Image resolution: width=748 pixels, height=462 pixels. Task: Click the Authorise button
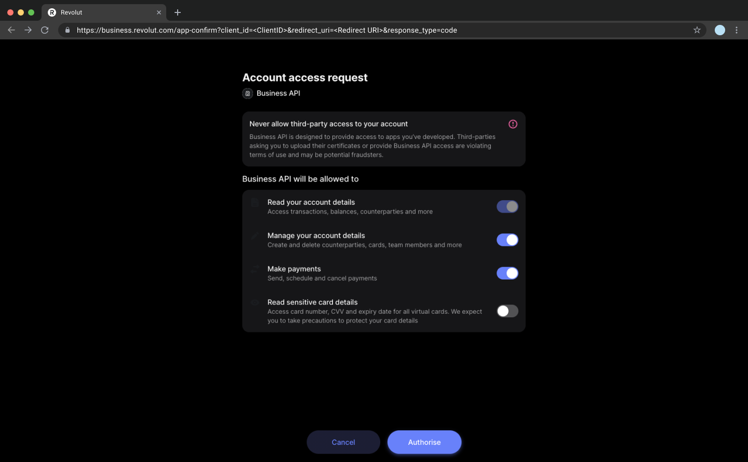point(424,442)
